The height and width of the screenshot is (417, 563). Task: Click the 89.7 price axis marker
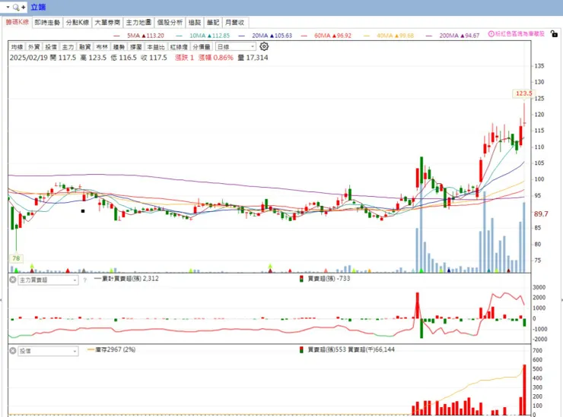[x=541, y=213]
